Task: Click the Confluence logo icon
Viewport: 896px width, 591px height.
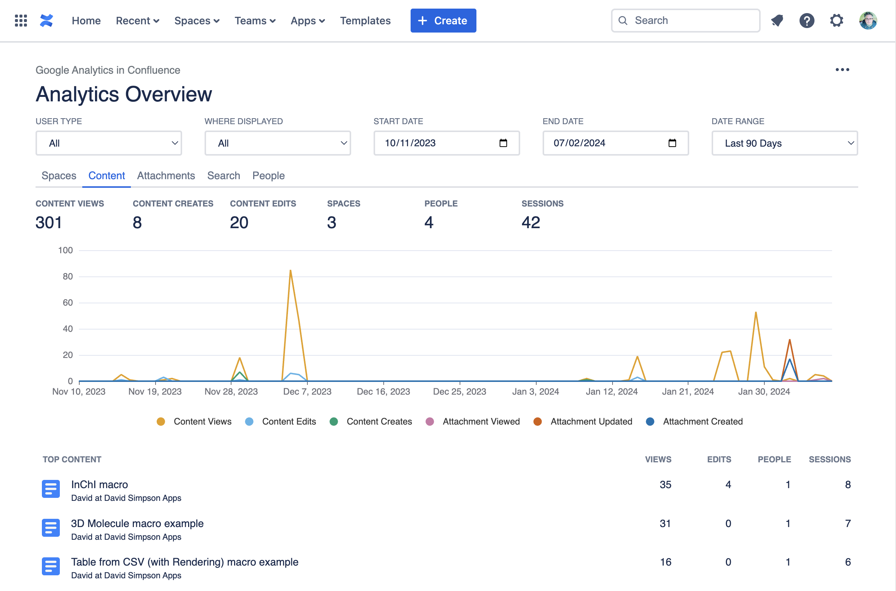Action: (x=46, y=20)
